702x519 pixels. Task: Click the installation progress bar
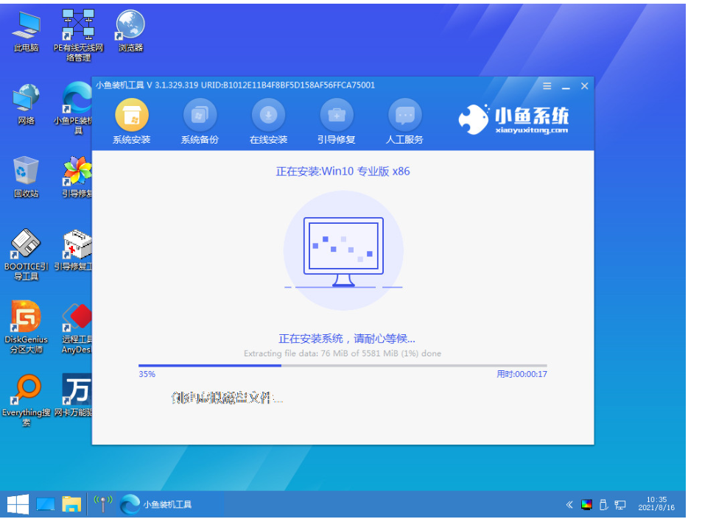(x=343, y=366)
